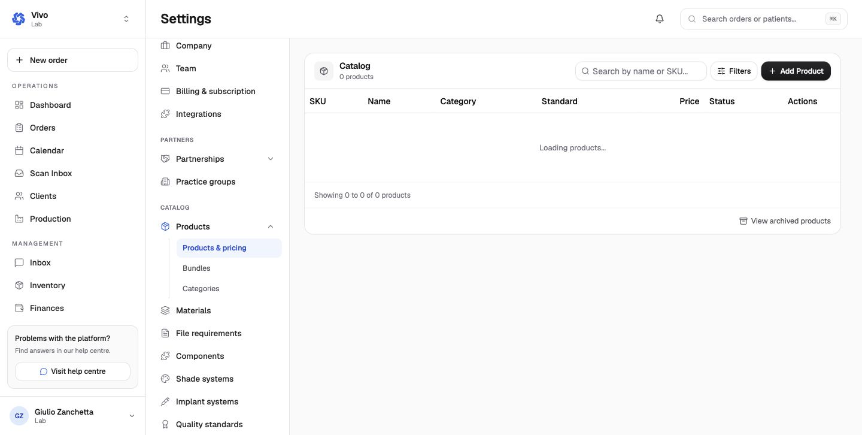Viewport: 862px width, 435px height.
Task: Click the Quality standards badge icon
Action: pyautogui.click(x=165, y=424)
